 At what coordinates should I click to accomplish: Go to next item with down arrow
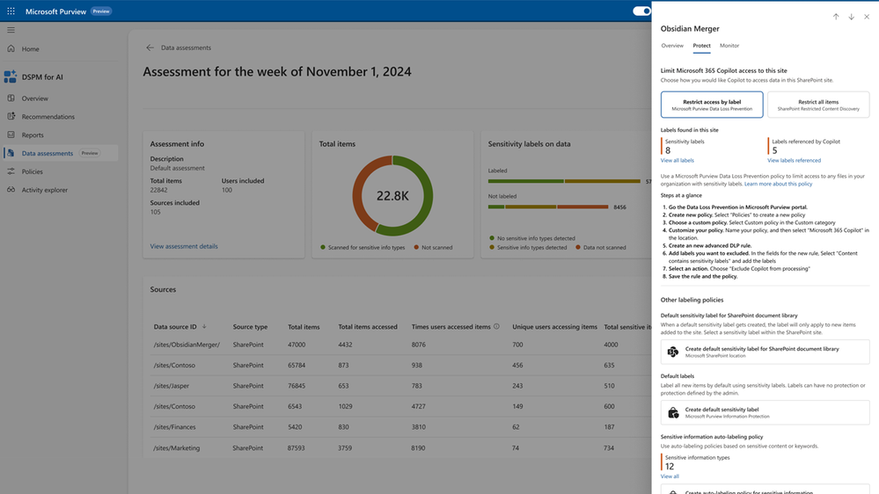point(851,17)
